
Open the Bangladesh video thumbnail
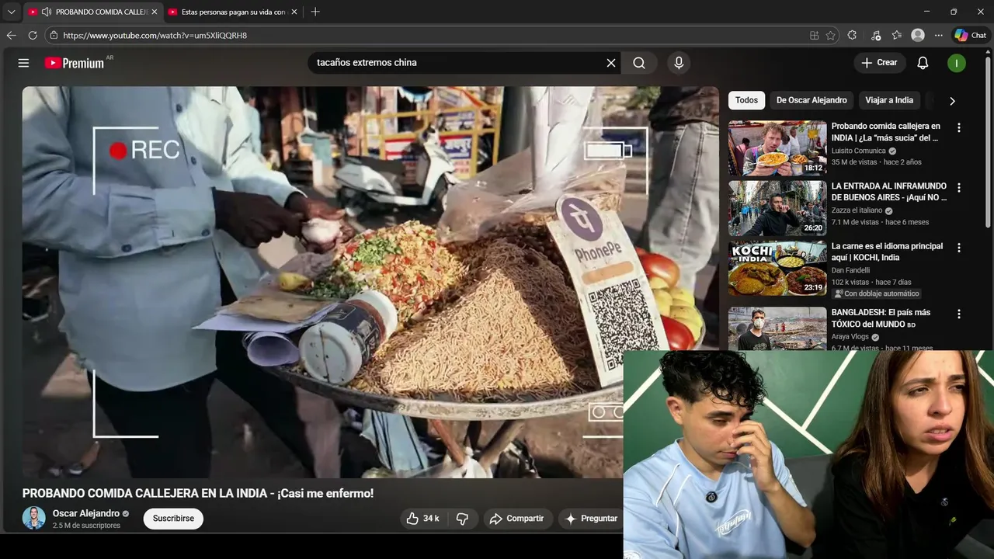[x=777, y=329]
